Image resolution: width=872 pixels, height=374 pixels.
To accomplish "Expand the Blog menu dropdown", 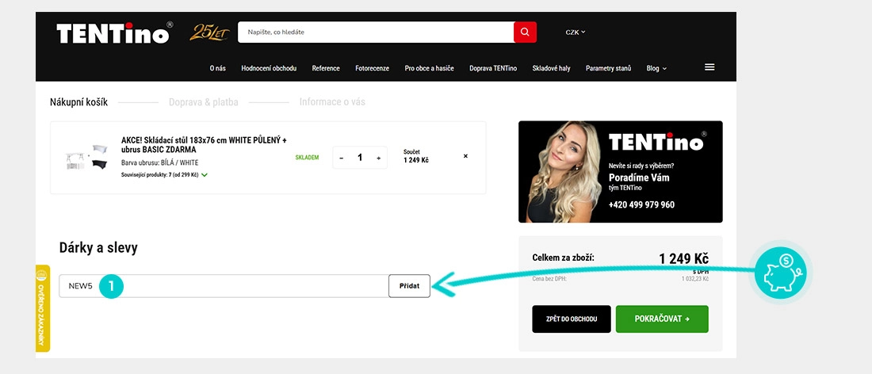I will click(x=656, y=68).
